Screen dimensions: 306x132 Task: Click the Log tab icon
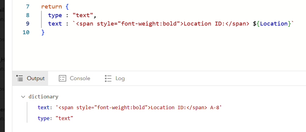click(108, 79)
